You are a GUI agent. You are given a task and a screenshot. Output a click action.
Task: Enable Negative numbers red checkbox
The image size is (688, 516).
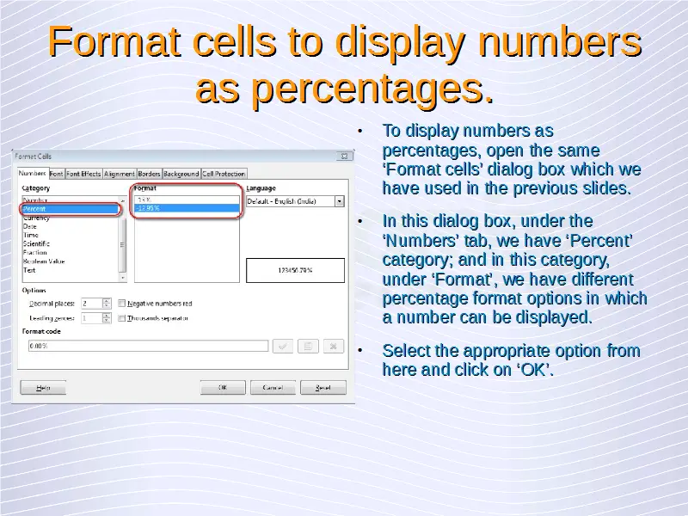pyautogui.click(x=122, y=304)
